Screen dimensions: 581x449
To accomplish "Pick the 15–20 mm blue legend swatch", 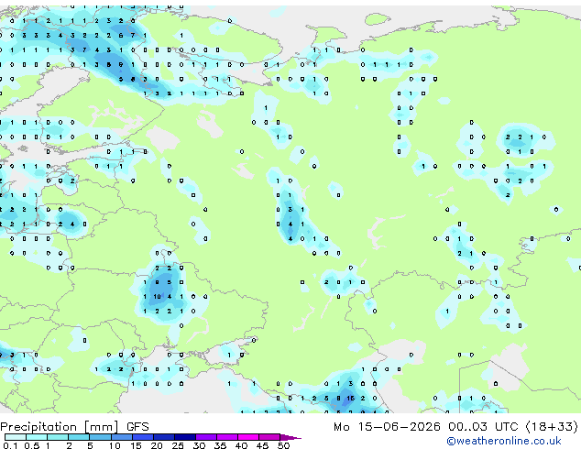I will 143,437.
